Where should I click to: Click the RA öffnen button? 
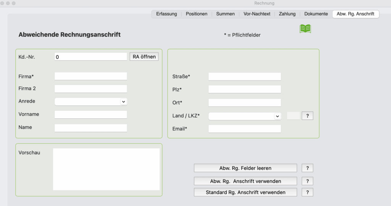pos(144,56)
